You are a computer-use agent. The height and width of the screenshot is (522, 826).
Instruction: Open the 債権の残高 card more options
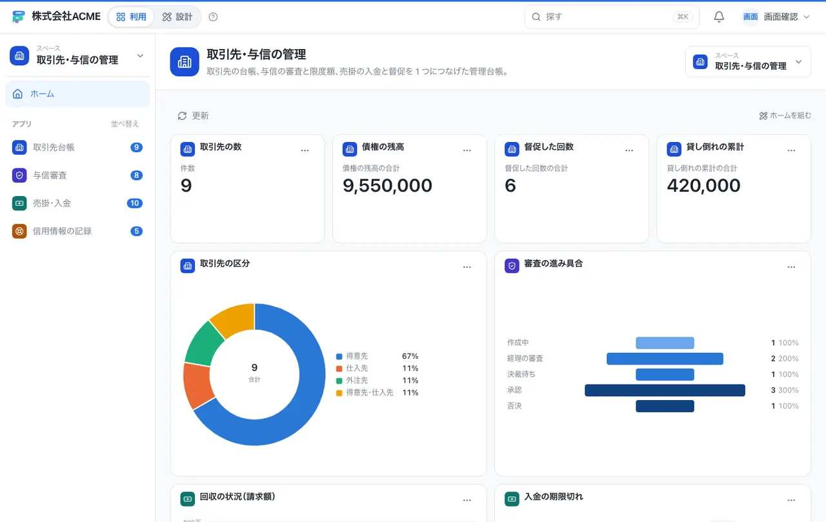pos(467,150)
